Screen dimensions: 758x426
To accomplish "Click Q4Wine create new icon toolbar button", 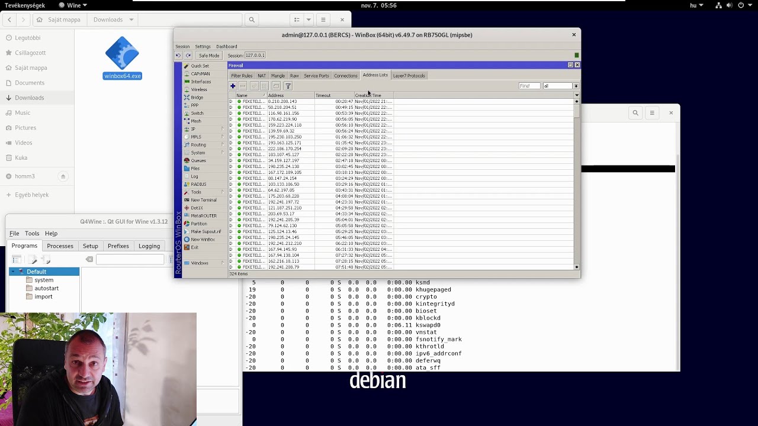I will click(33, 259).
